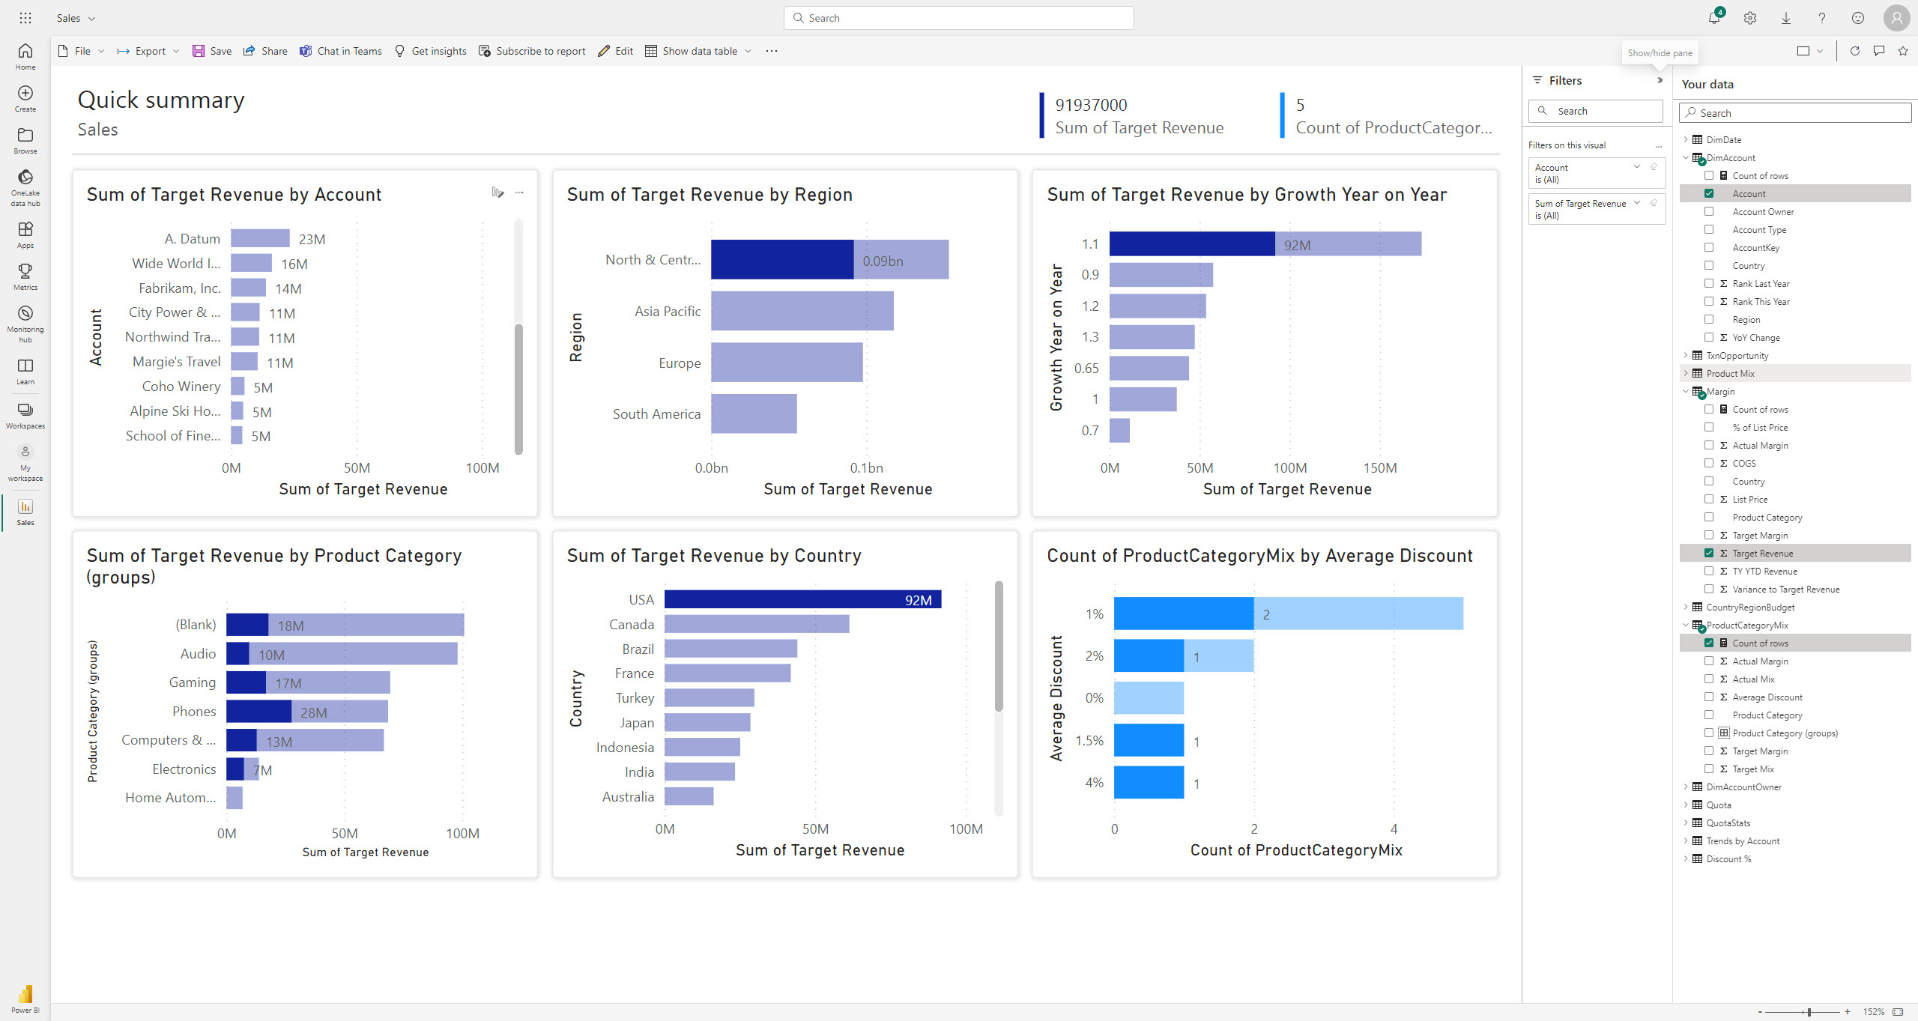Open the app launcher waffle icon
The width and height of the screenshot is (1918, 1021).
tap(25, 18)
